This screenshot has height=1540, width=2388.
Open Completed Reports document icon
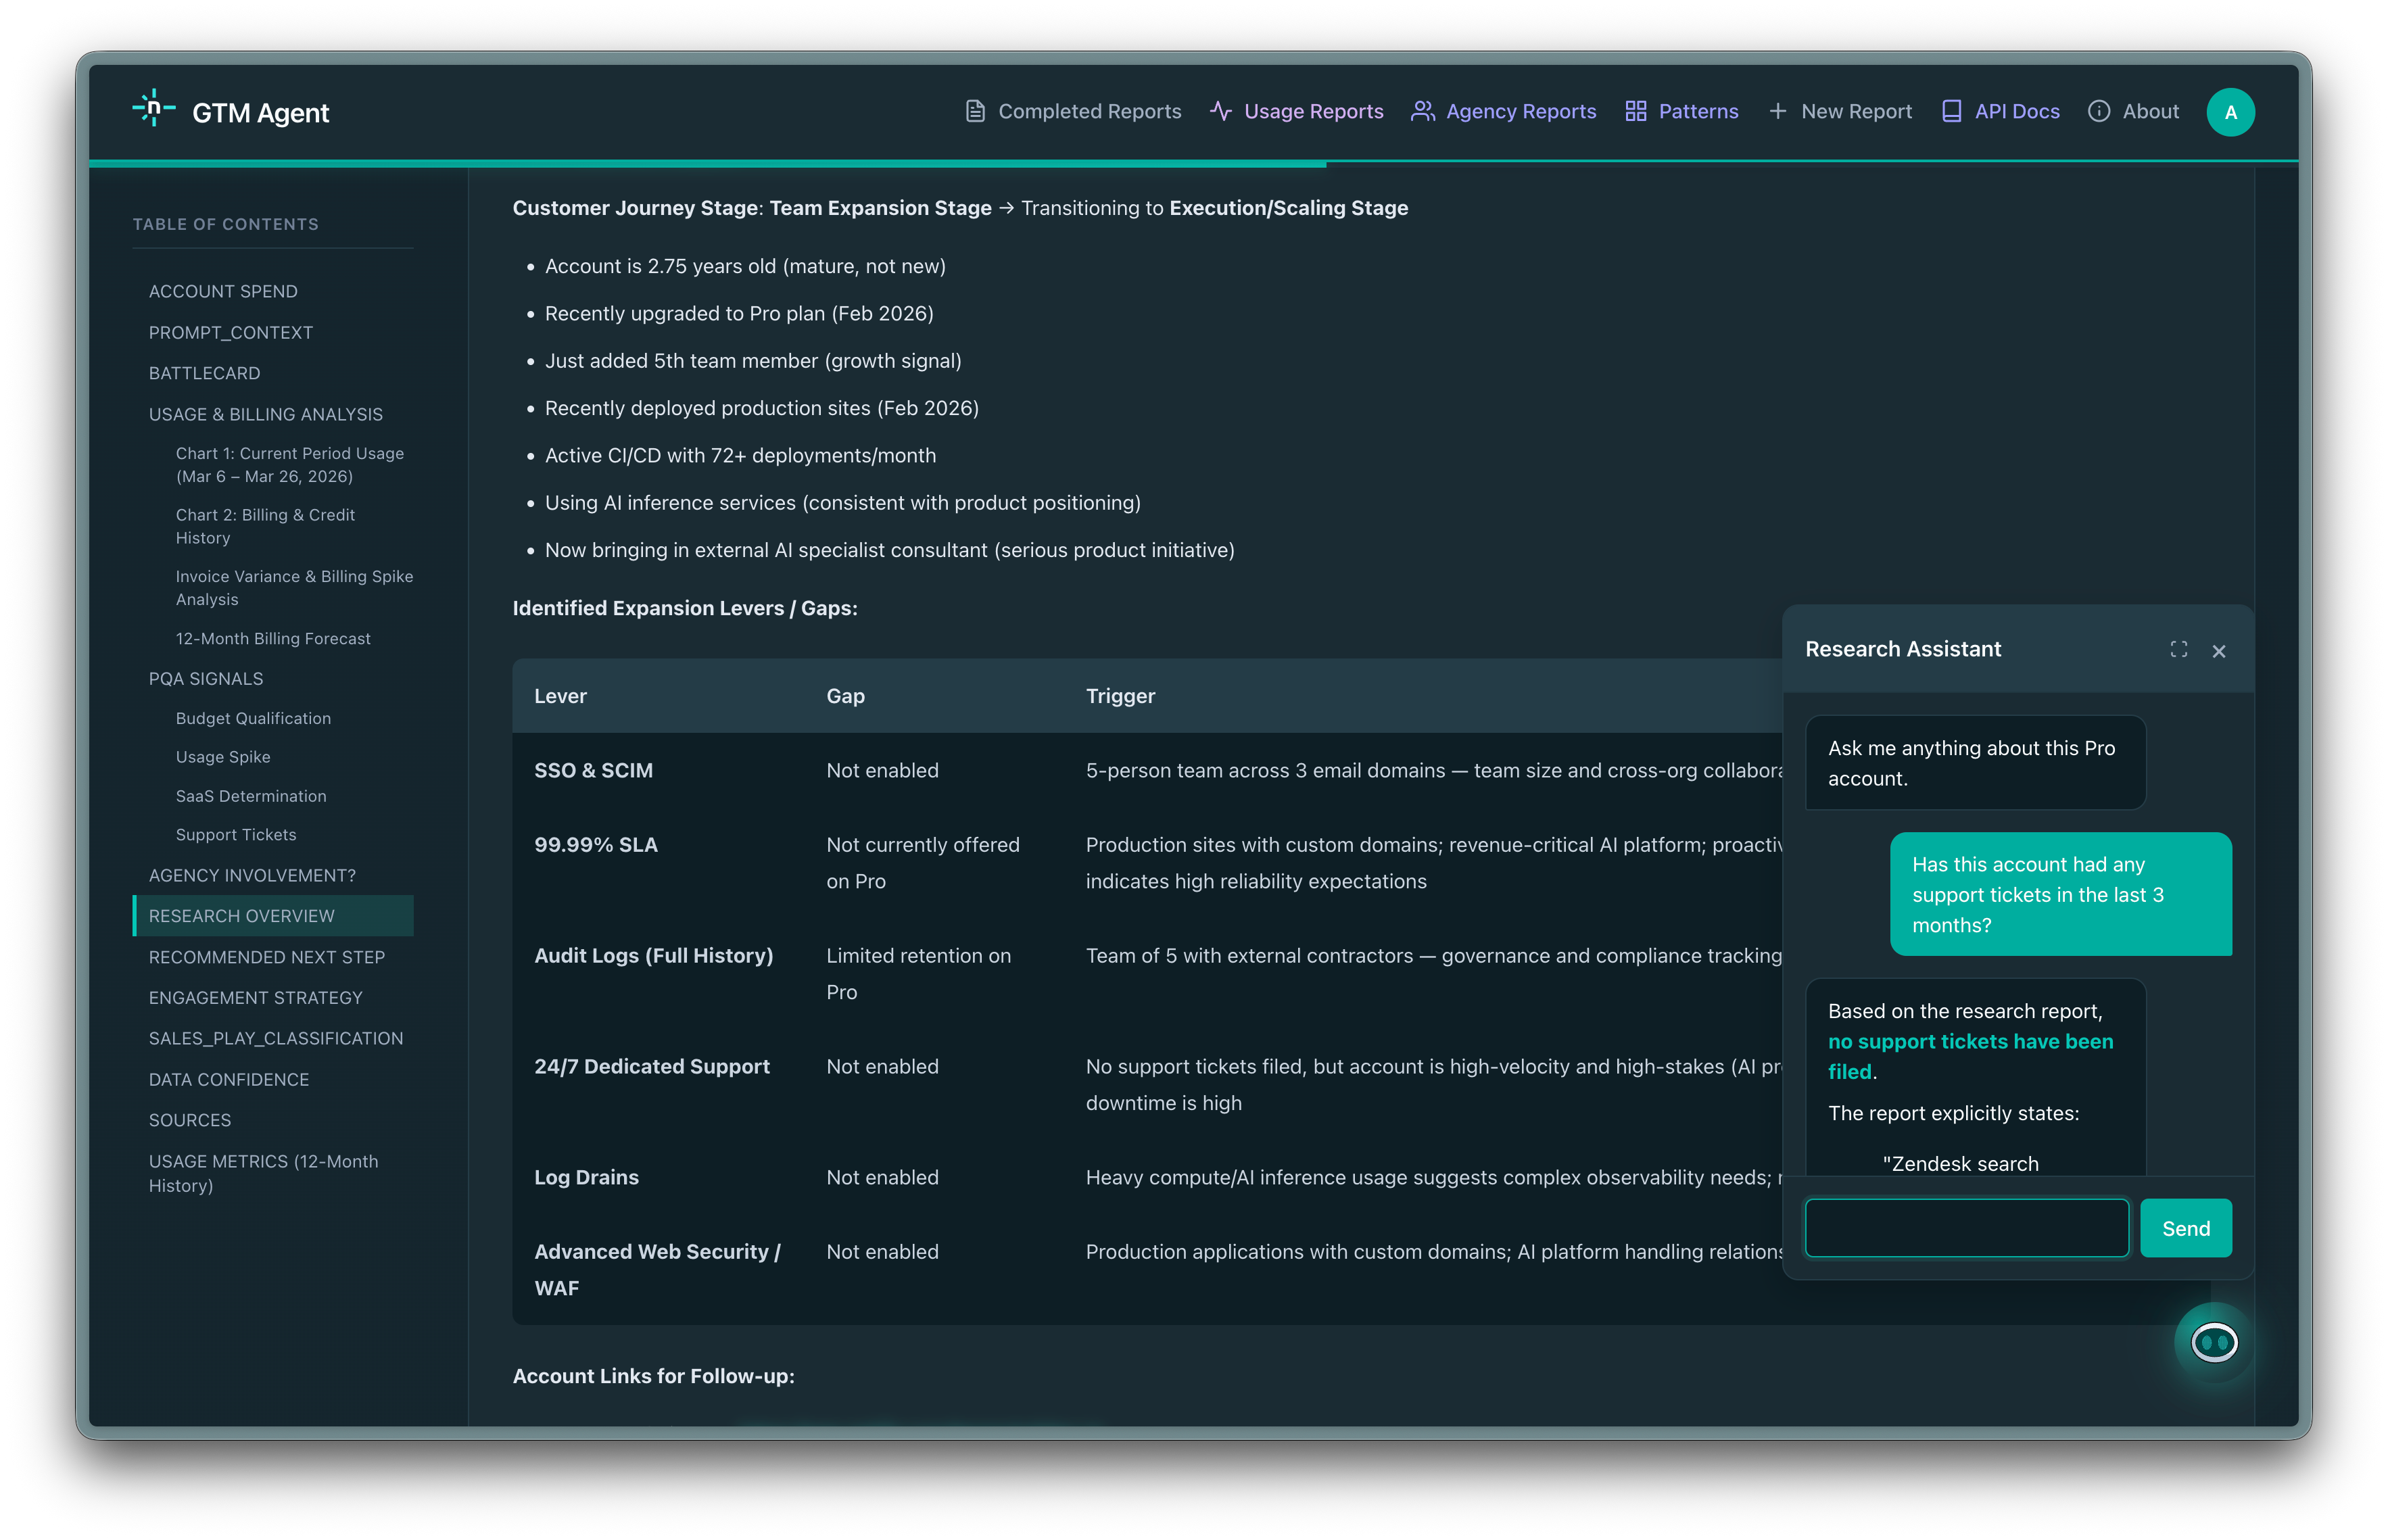(x=975, y=111)
